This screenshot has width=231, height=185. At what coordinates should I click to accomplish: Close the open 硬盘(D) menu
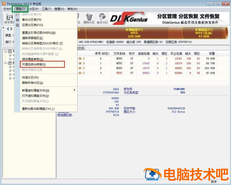tap(21, 9)
